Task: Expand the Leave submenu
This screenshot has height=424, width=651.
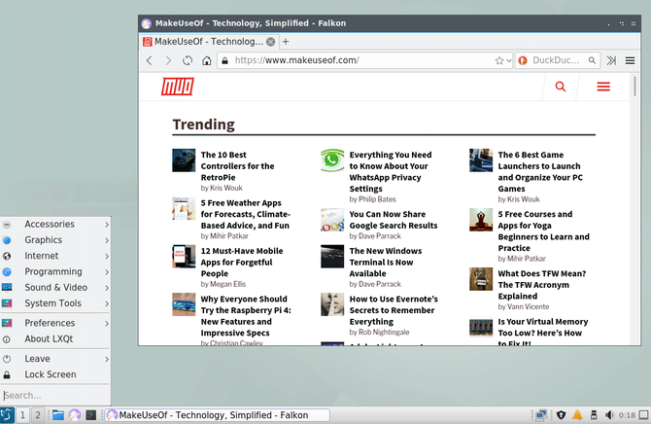Action: click(54, 359)
